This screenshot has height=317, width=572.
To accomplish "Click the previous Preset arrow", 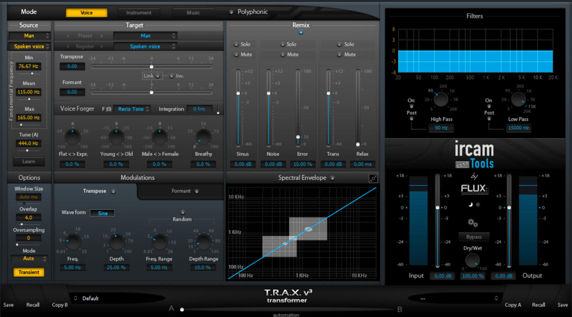I will pos(68,36).
